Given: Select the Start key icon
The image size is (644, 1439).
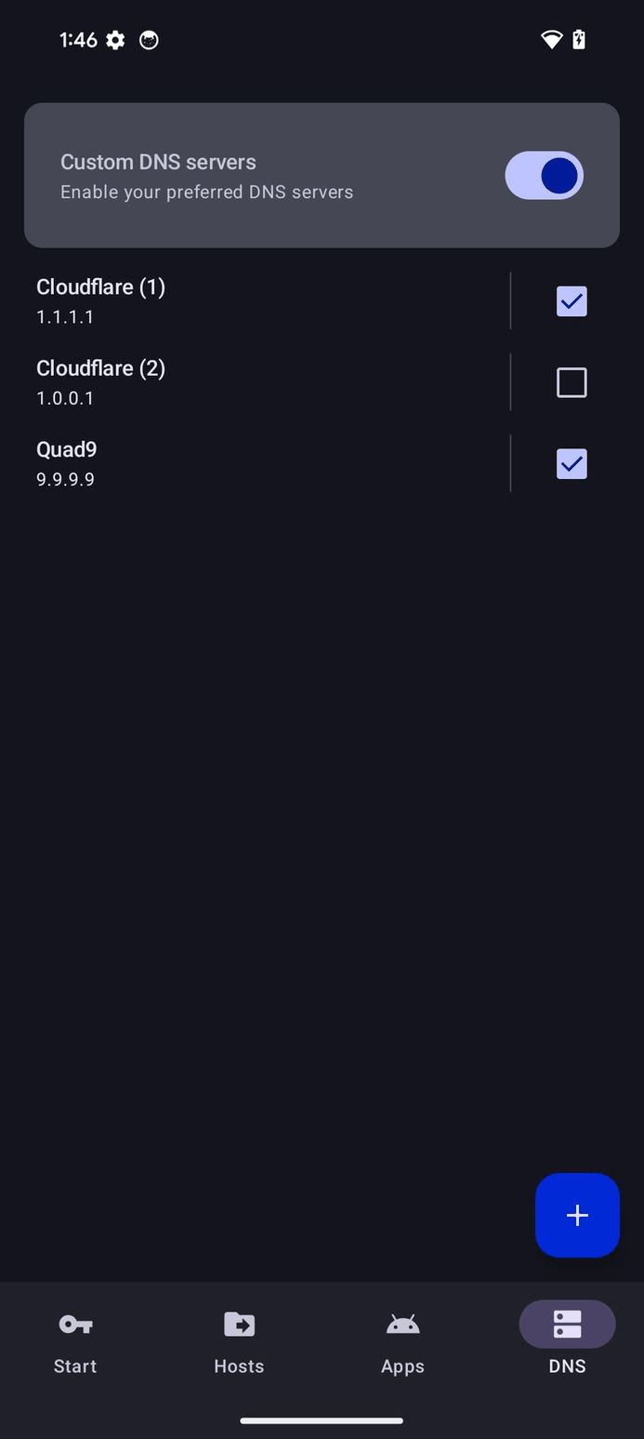Looking at the screenshot, I should 75,1324.
